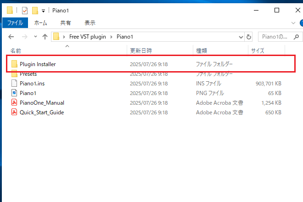
Task: Select the Piano1.ins file name
Action: [32, 84]
